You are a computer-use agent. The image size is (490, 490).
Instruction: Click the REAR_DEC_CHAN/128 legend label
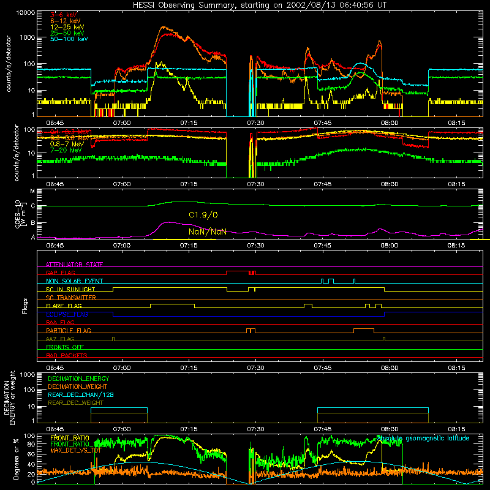(81, 394)
